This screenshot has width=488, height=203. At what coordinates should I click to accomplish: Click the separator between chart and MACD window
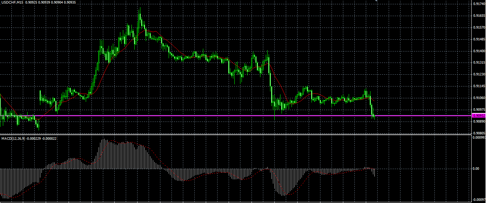pyautogui.click(x=236, y=135)
